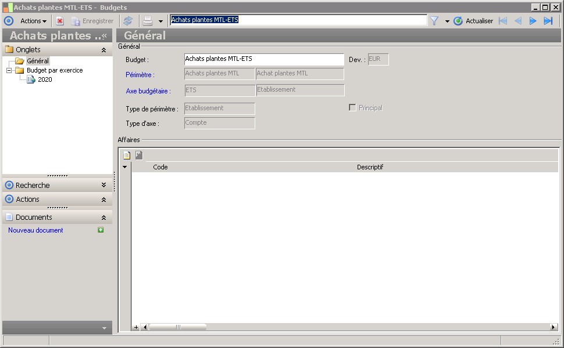Image resolution: width=564 pixels, height=348 pixels.
Task: Open the Affaires grid column dropdown arrow
Action: tap(125, 167)
